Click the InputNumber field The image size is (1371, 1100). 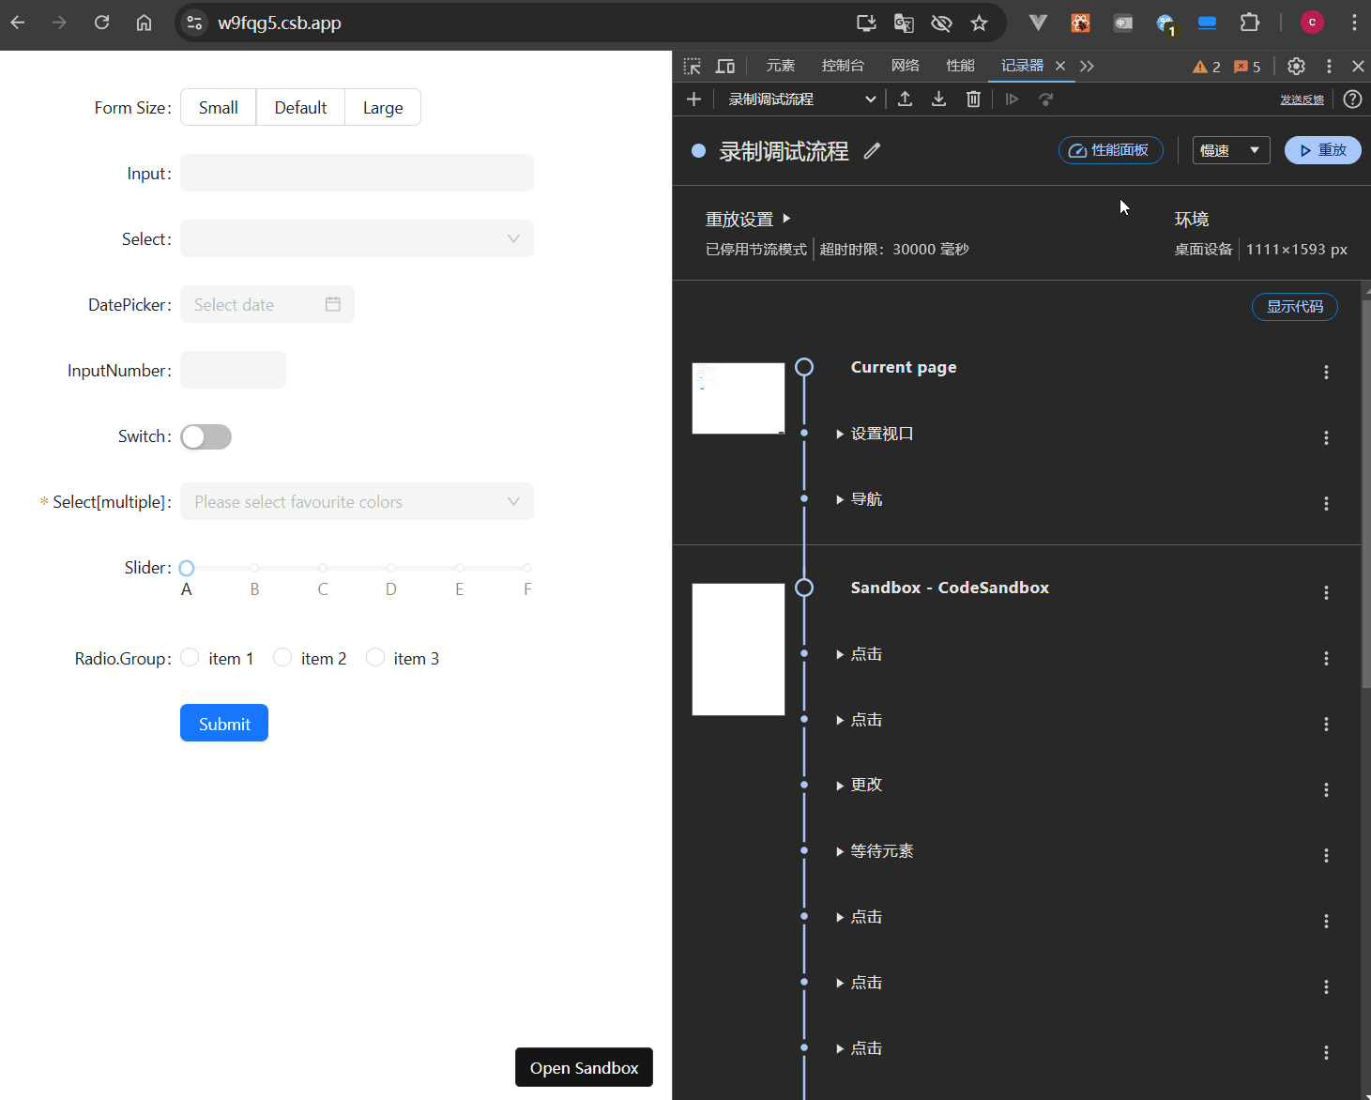pos(233,370)
